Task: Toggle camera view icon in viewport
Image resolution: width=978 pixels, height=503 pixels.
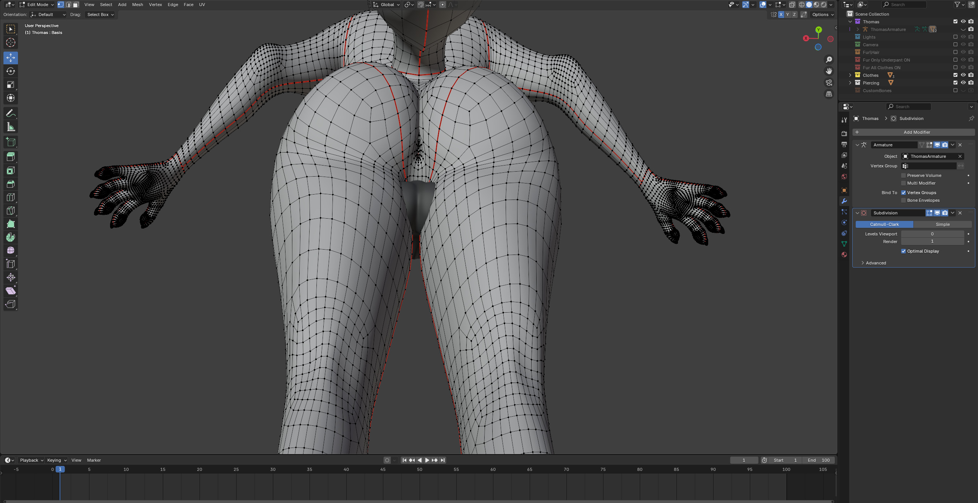Action: tap(829, 83)
